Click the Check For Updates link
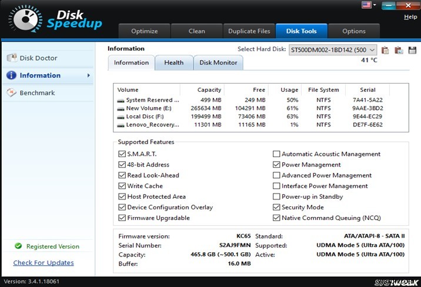Image resolution: width=421 pixels, height=287 pixels. 44,262
